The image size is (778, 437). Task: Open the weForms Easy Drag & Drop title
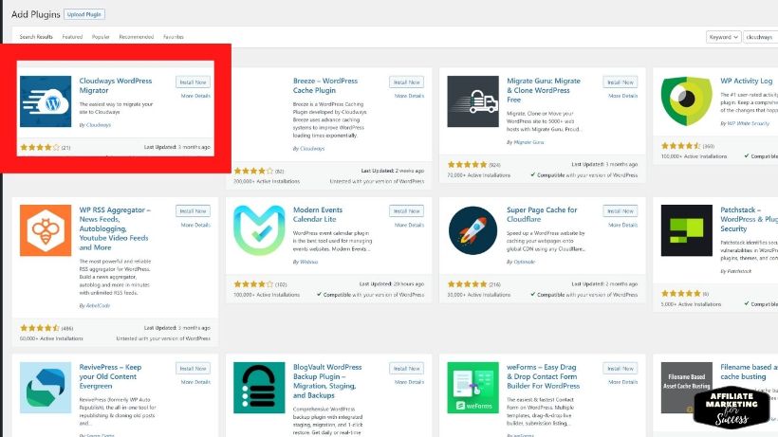click(x=543, y=376)
